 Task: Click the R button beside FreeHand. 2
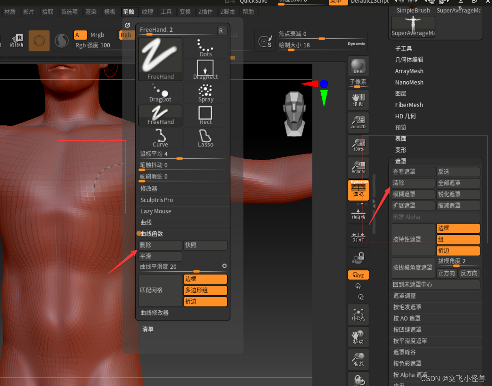click(221, 30)
